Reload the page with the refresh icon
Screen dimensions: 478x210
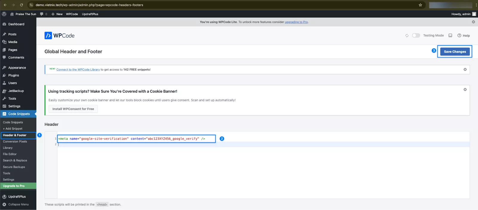22,5
